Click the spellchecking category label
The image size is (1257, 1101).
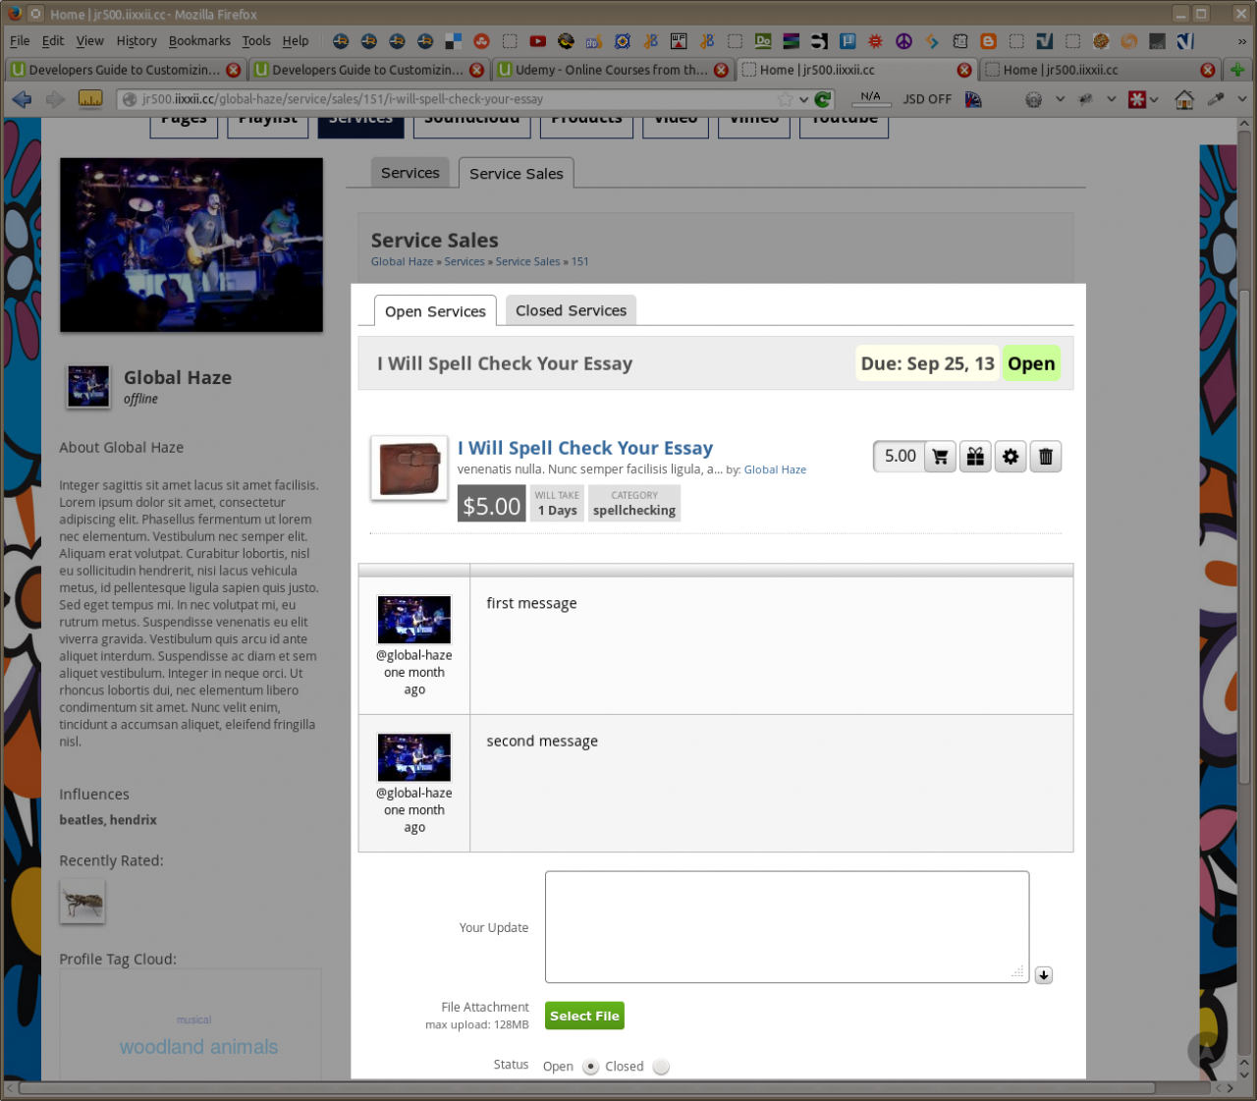(x=634, y=503)
